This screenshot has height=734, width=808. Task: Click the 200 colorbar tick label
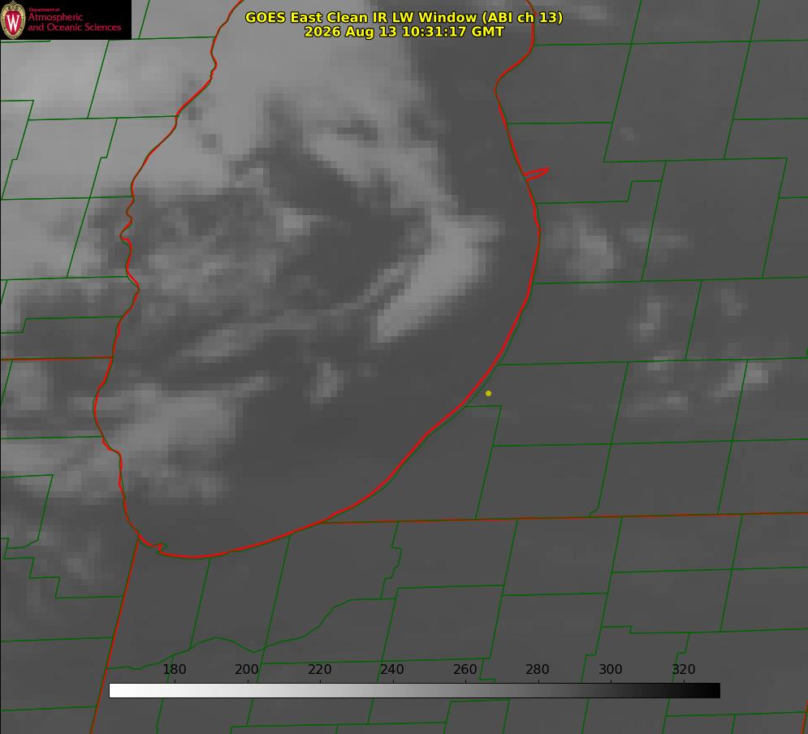[x=247, y=669]
